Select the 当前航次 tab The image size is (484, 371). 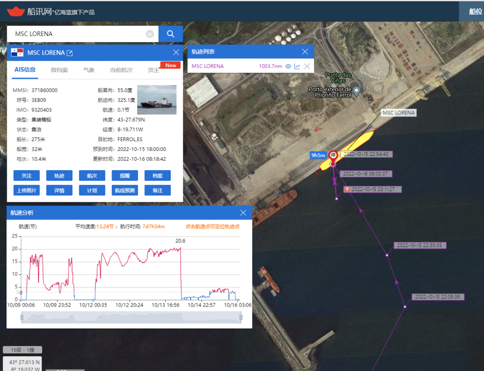tap(121, 70)
